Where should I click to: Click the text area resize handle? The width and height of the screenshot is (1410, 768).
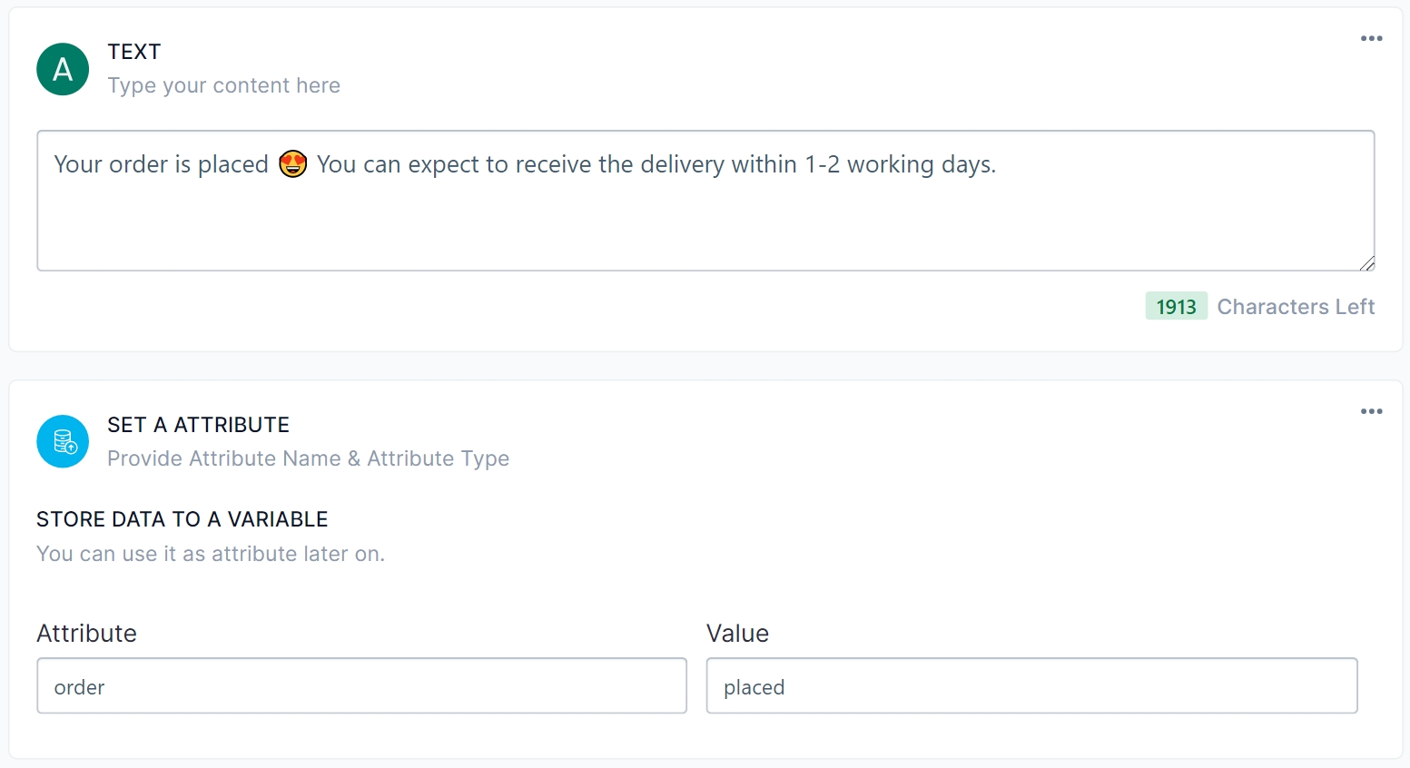click(1367, 263)
